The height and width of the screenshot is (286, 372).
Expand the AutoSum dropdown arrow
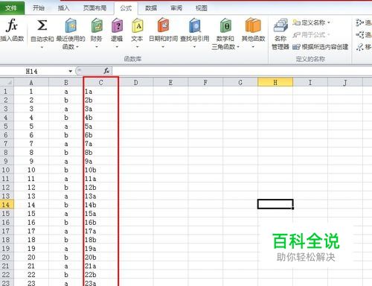coord(42,47)
